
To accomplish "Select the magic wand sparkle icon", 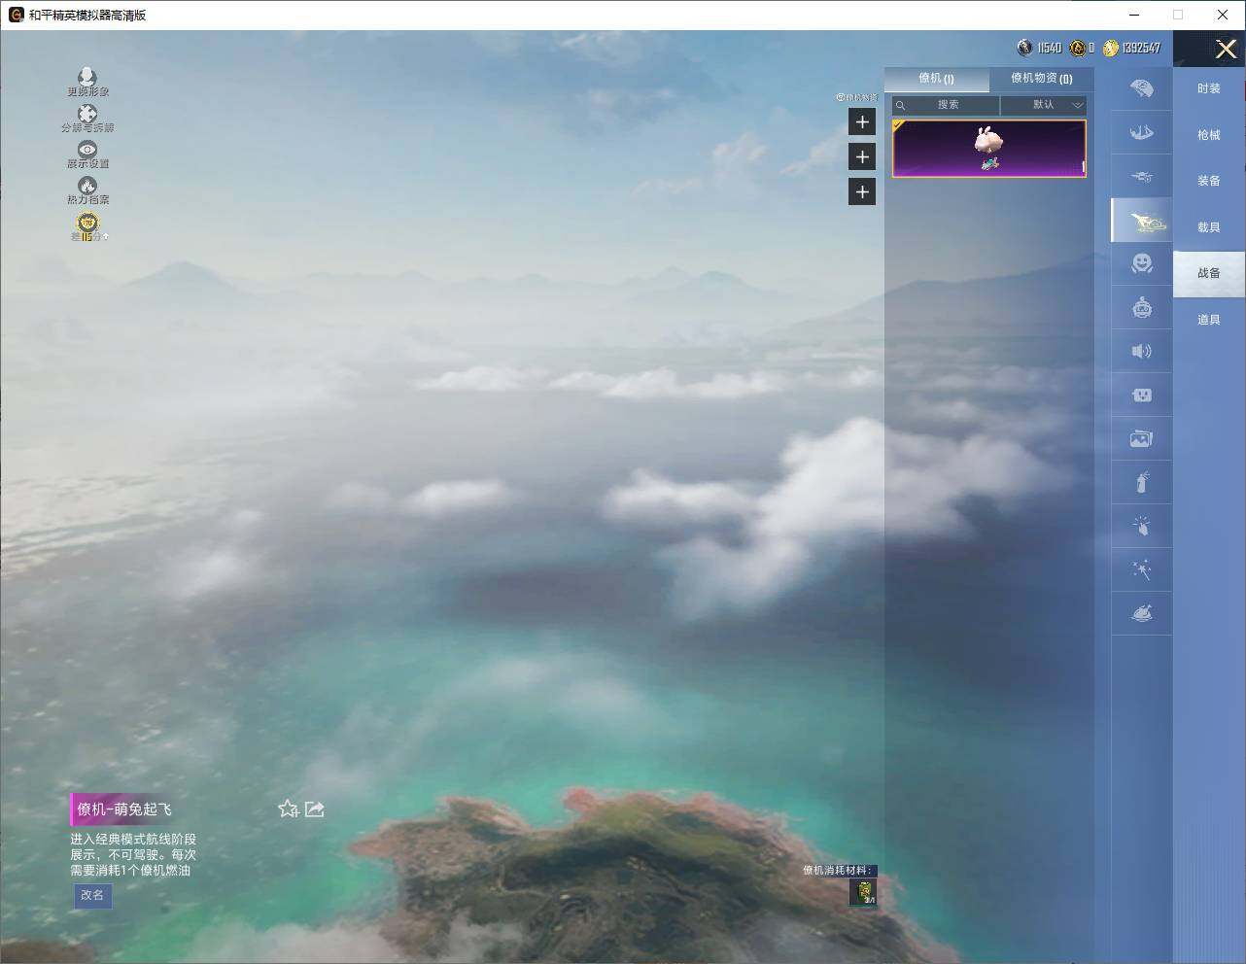I will pos(1142,569).
